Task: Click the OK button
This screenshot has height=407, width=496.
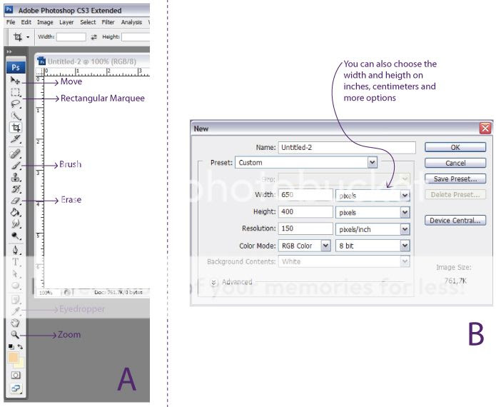Action: tap(455, 147)
